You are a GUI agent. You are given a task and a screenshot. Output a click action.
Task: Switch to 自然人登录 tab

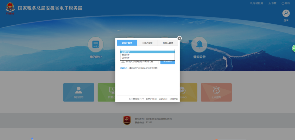[147, 43]
